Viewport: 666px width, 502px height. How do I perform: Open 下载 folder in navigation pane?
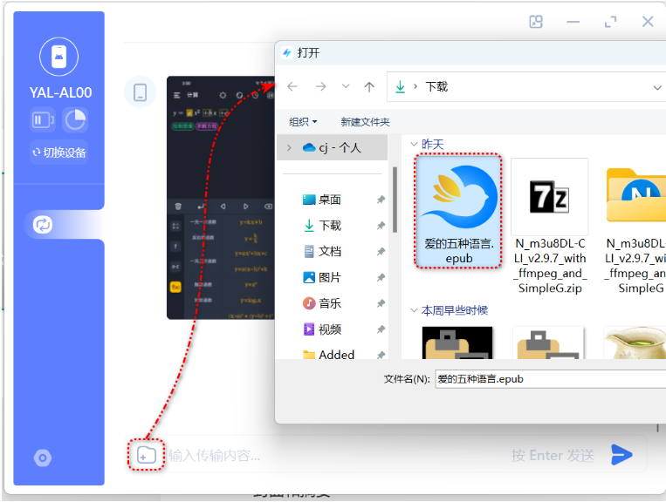(329, 226)
